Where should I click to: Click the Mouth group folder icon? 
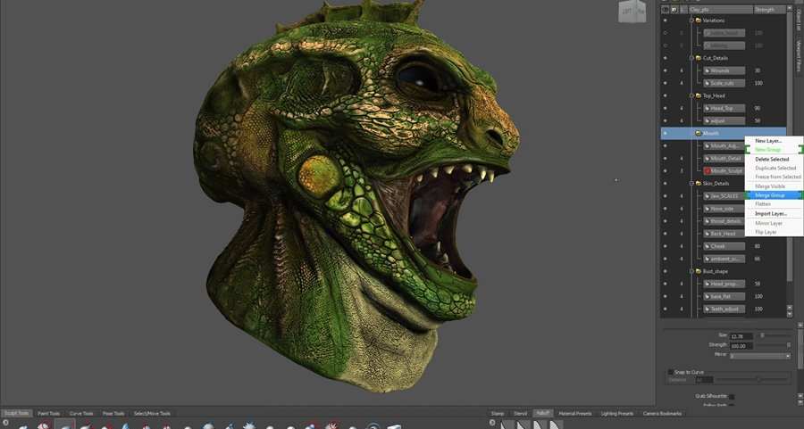pyautogui.click(x=699, y=133)
